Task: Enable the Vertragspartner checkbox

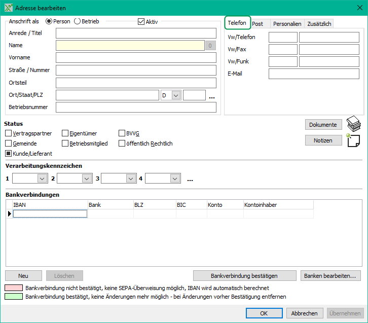Action: pyautogui.click(x=9, y=133)
